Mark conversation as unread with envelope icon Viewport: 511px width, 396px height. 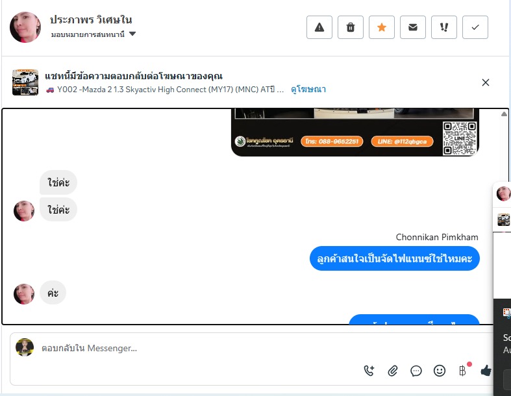pyautogui.click(x=412, y=27)
